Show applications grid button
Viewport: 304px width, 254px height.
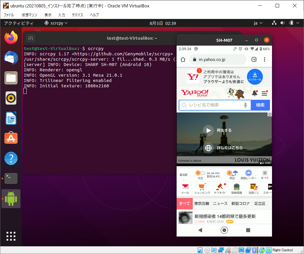pyautogui.click(x=11, y=236)
